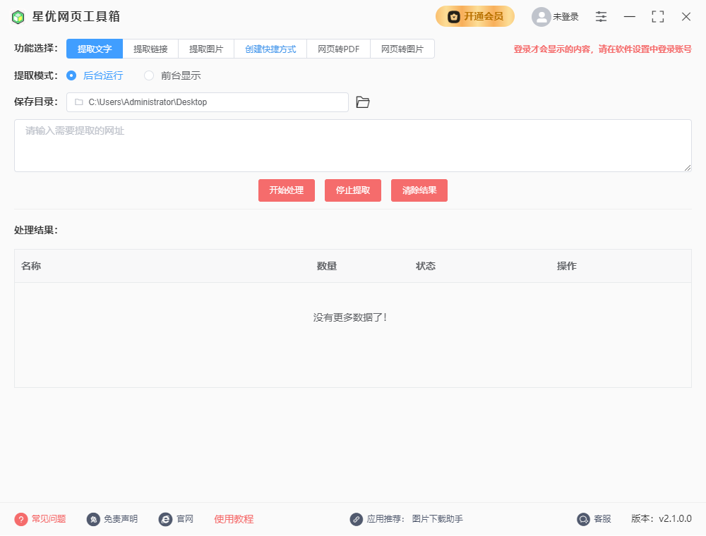Switch to the 提取图片 tab
This screenshot has height=536, width=706.
point(205,49)
